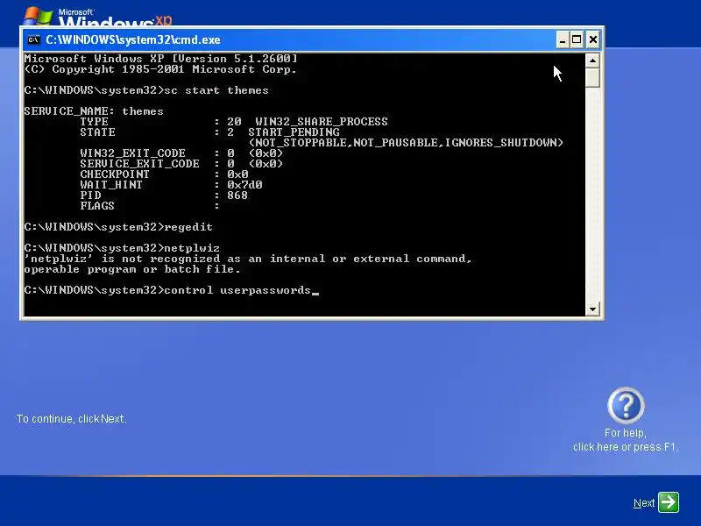Click the WAIT_HINT value 0x7d0

coord(244,185)
